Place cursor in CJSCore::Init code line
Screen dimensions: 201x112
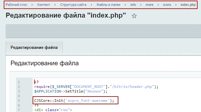pos(74,101)
